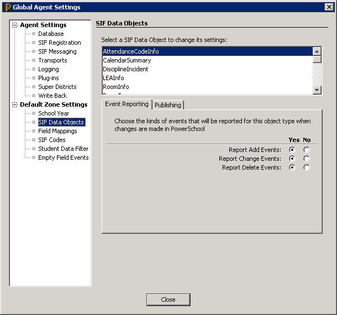Select SIF Registration in the tree
Image resolution: width=337 pixels, height=315 pixels.
pyautogui.click(x=59, y=43)
